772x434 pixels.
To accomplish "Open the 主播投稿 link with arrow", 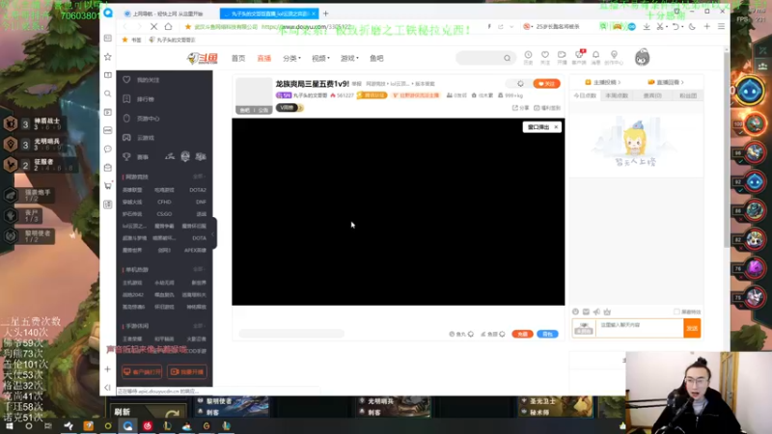I will (x=602, y=82).
